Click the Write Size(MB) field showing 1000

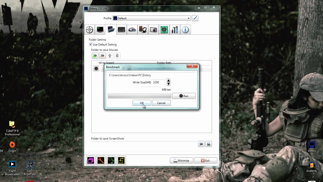tap(159, 82)
